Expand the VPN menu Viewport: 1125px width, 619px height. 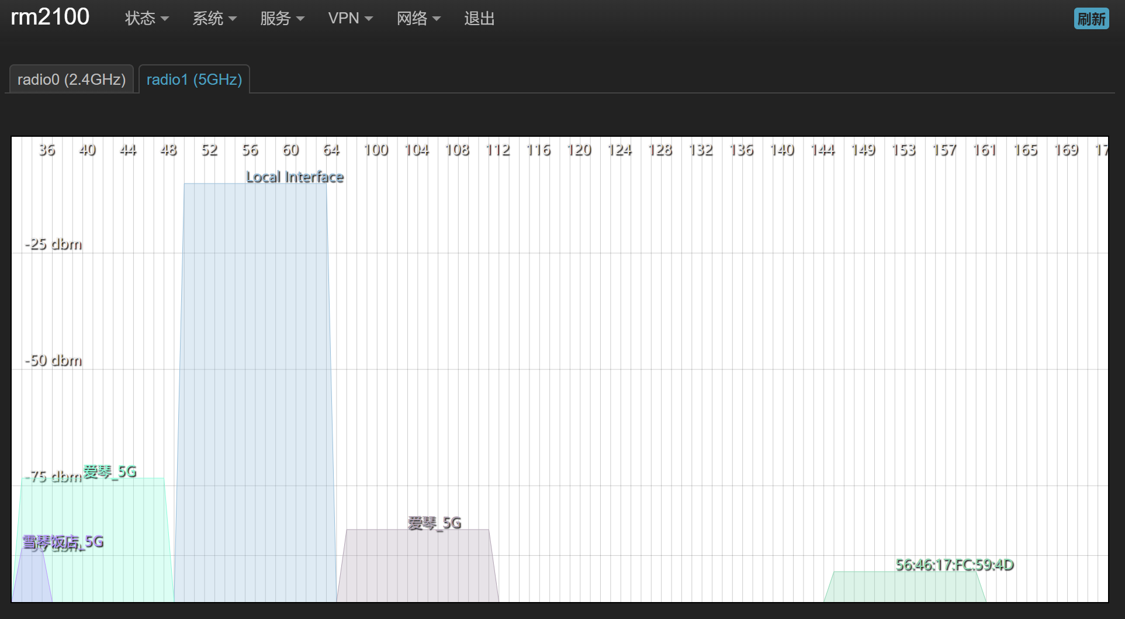point(350,19)
